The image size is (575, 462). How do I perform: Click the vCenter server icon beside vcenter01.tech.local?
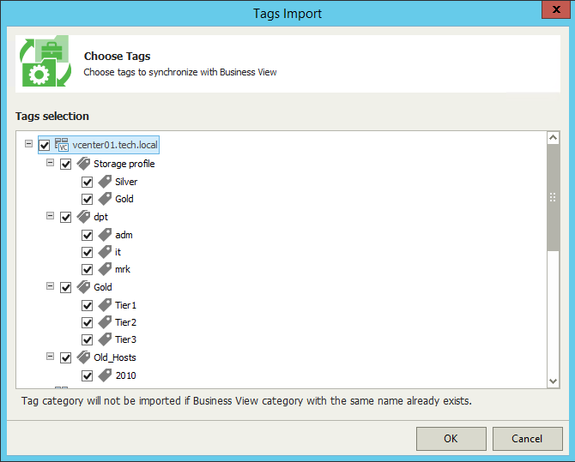62,144
